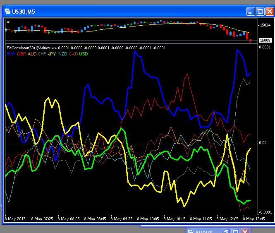Click the 8 May 12:05 time label
Image resolution: width=275 pixels, height=233 pixels.
[x=227, y=219]
